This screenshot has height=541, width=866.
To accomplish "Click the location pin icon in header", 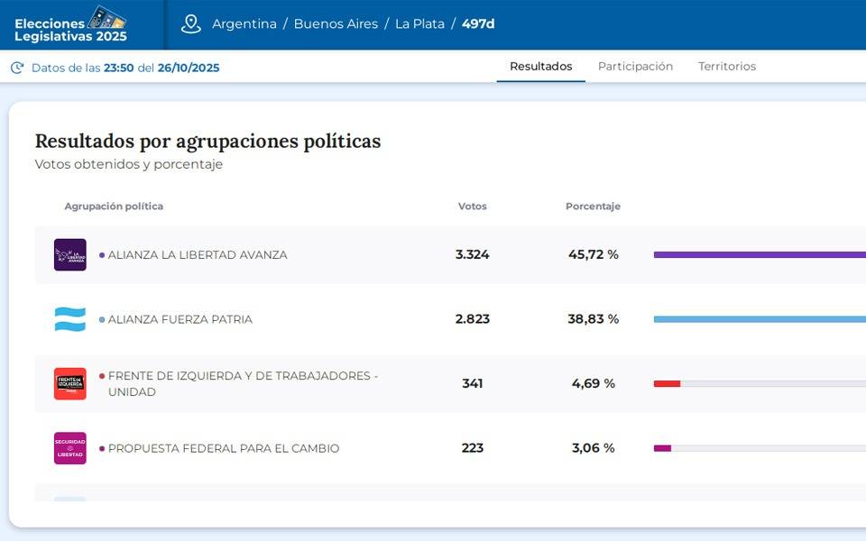I will (x=190, y=24).
